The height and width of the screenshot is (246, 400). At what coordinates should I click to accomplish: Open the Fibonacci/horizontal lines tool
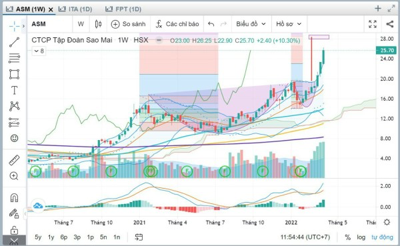tap(14, 58)
